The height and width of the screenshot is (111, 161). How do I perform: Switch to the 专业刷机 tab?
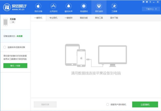pyautogui.click(x=54, y=18)
